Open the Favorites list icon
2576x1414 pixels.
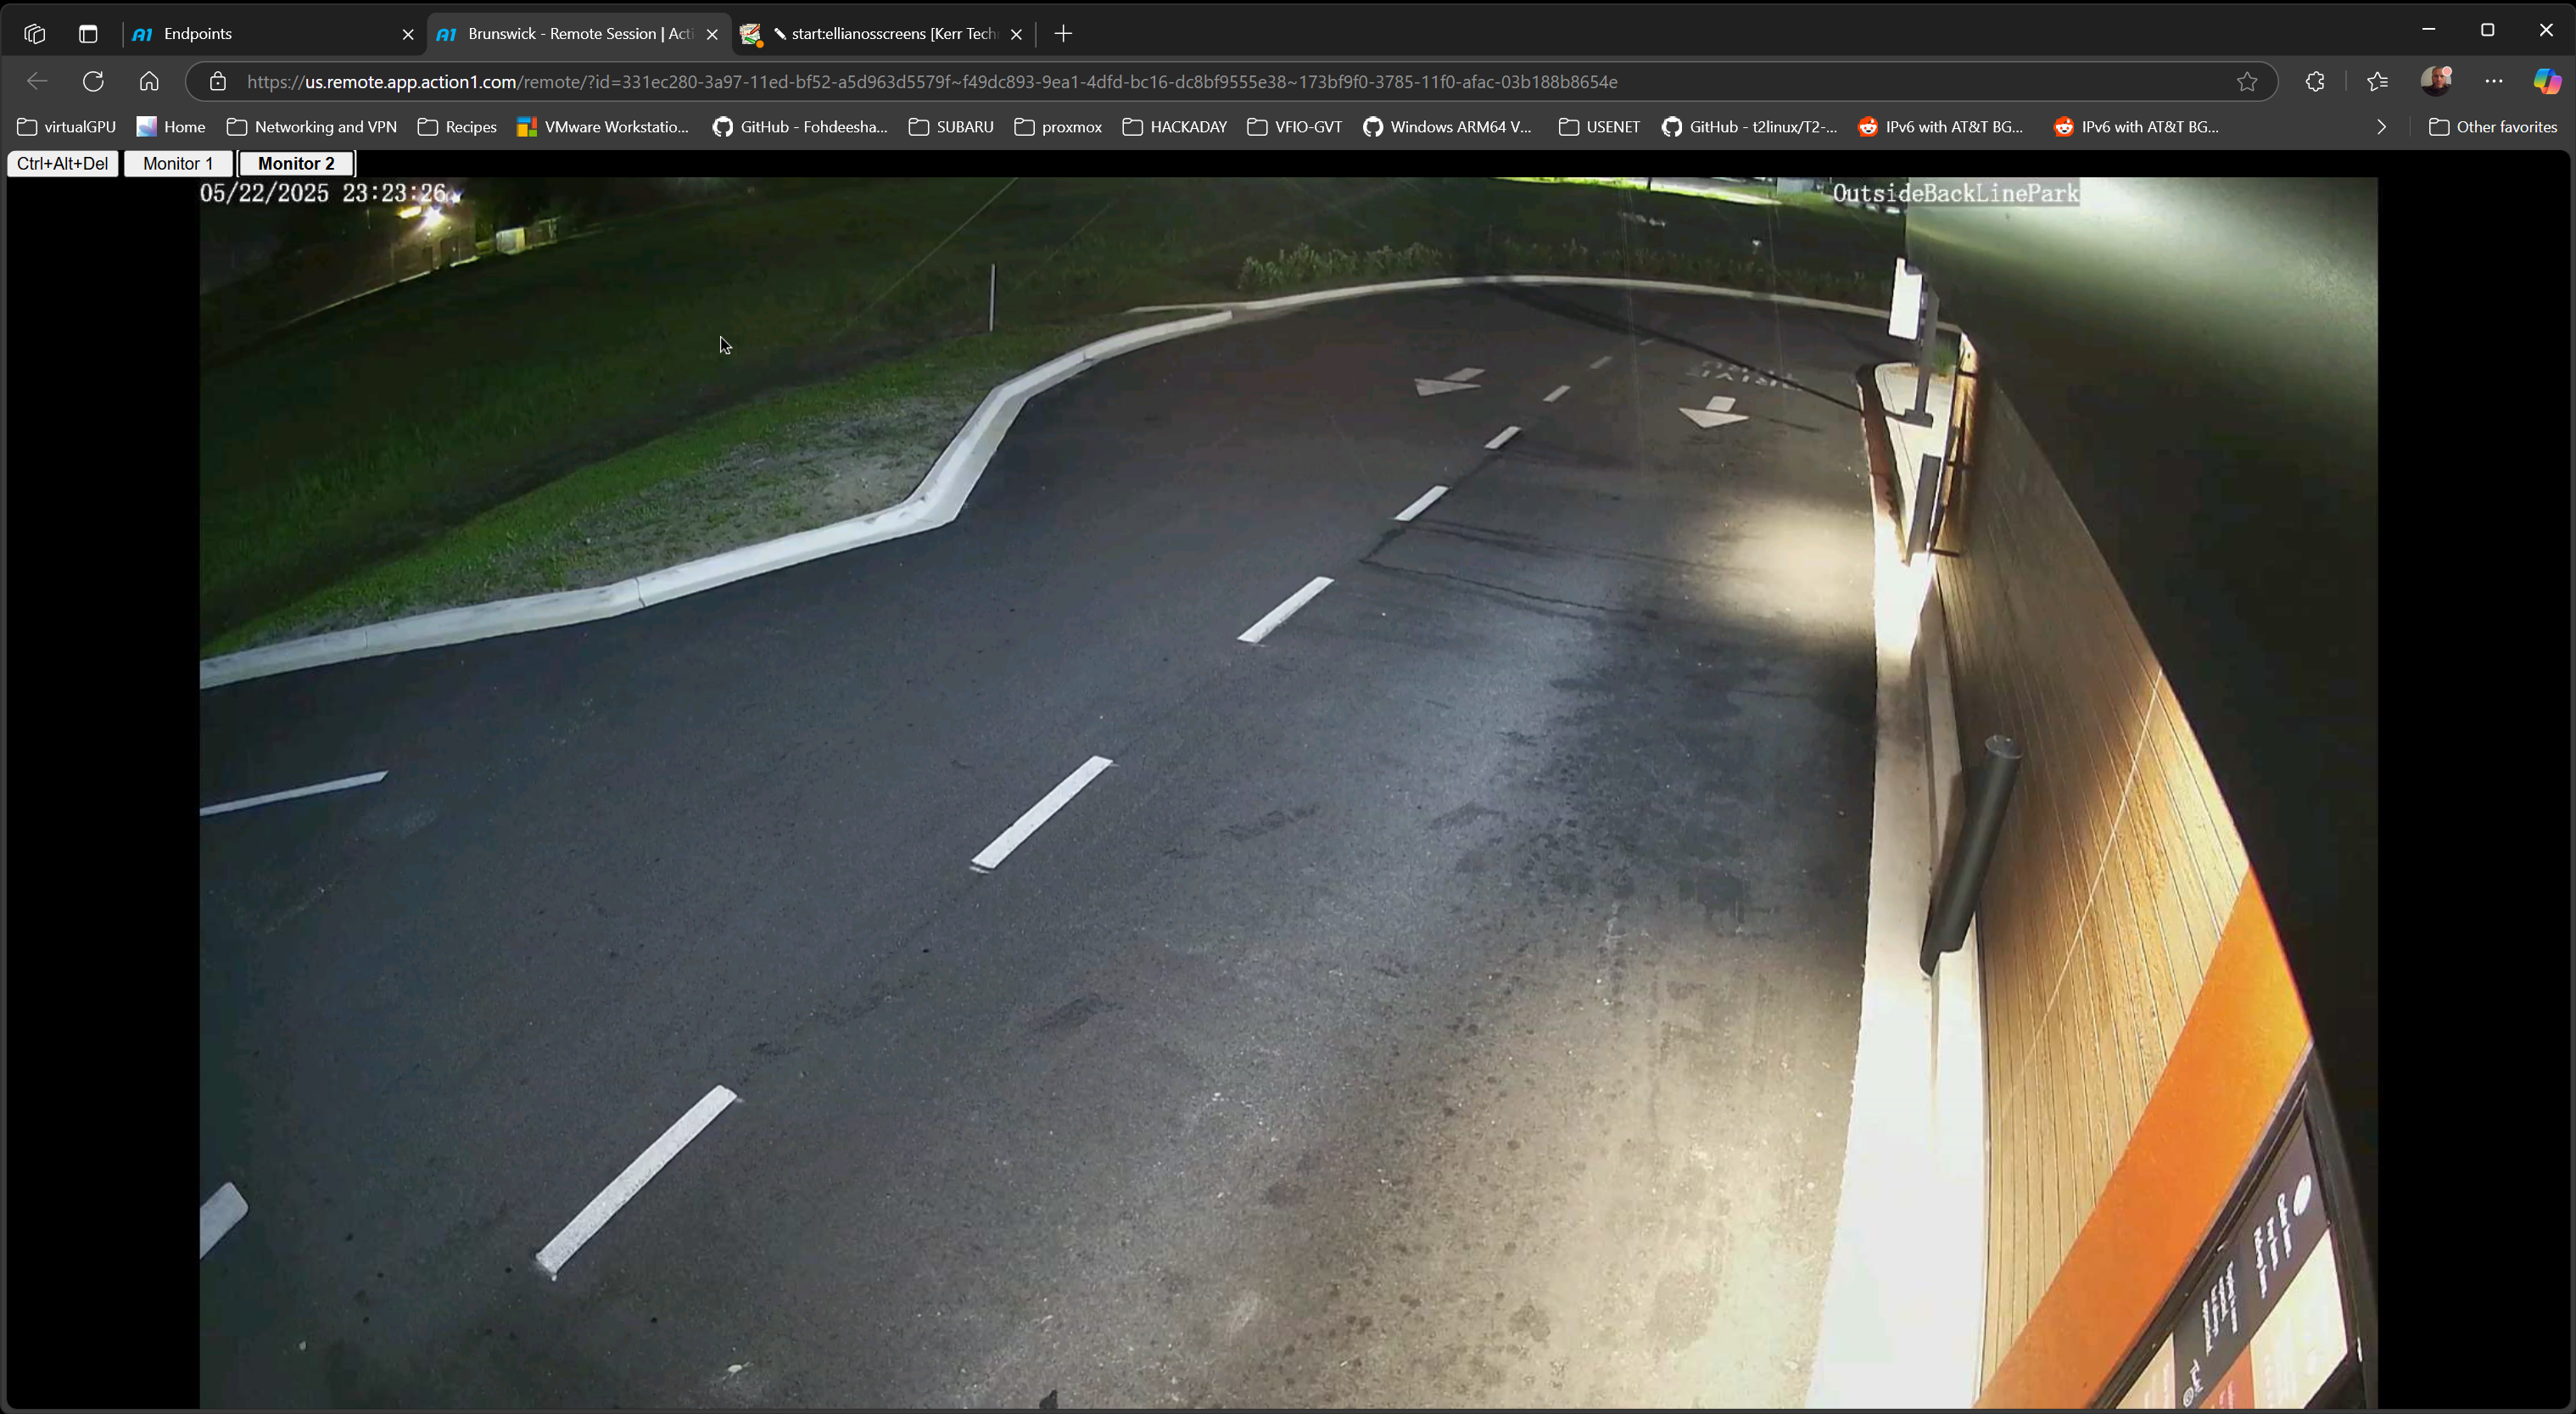click(2378, 81)
